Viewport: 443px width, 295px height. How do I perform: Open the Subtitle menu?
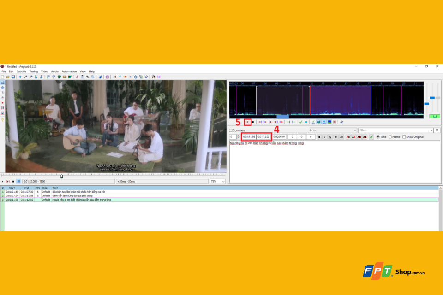click(x=21, y=71)
